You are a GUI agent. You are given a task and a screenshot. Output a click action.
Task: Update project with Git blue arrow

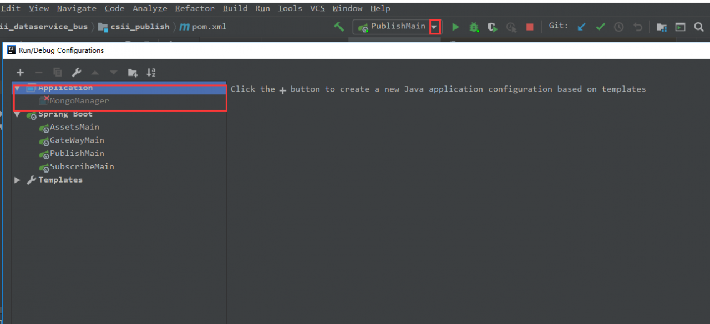click(581, 27)
